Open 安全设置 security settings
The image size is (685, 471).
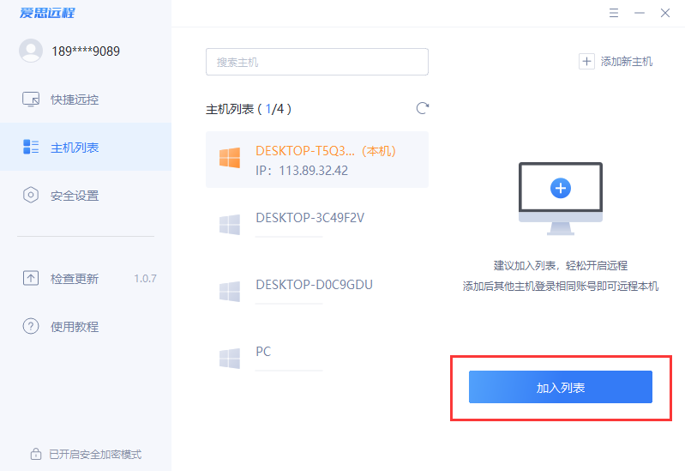tap(75, 196)
